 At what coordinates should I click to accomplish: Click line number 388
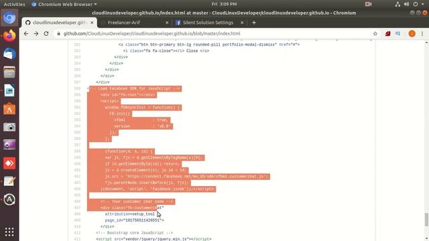(x=77, y=88)
